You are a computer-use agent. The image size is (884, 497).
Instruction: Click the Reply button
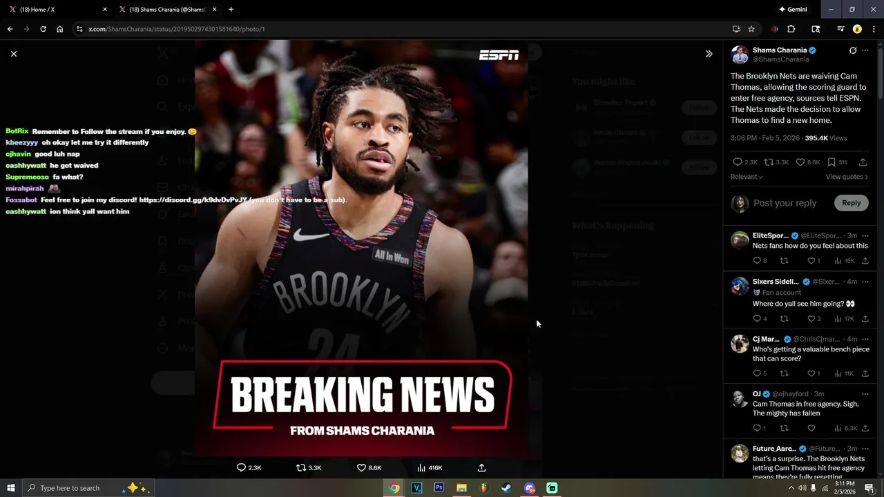point(851,203)
